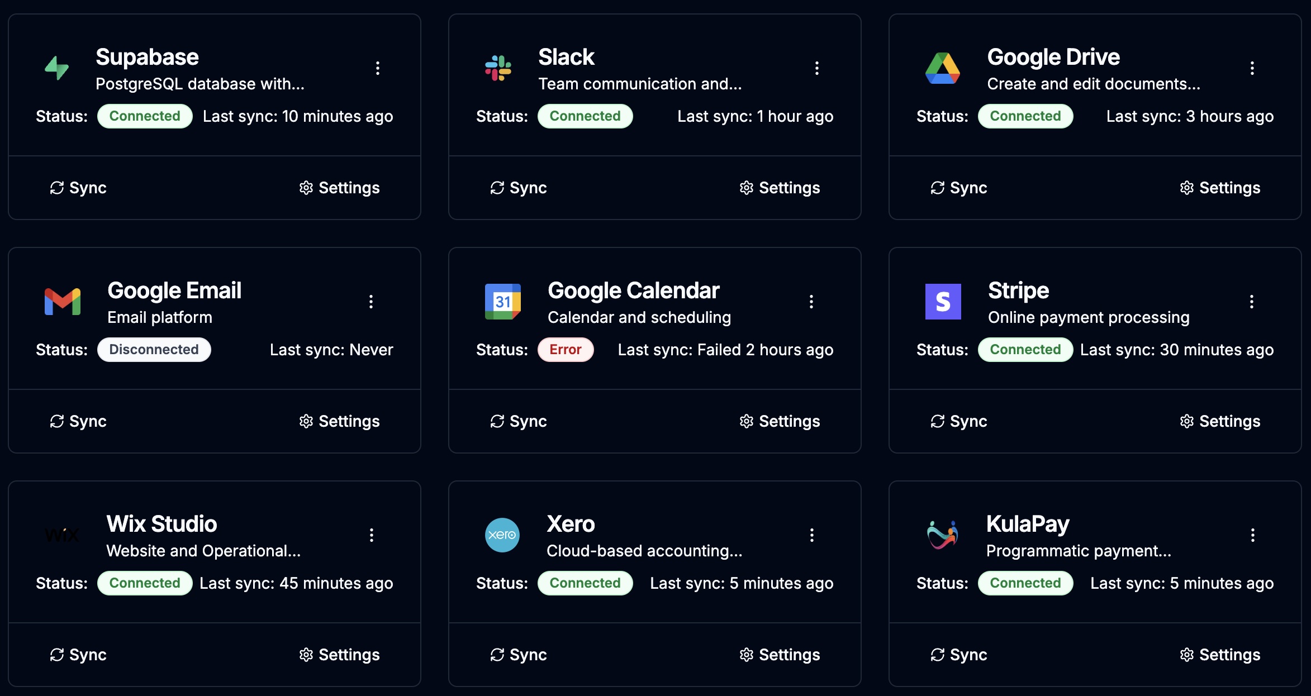
Task: Sync the Google Calendar integration
Action: click(x=519, y=421)
